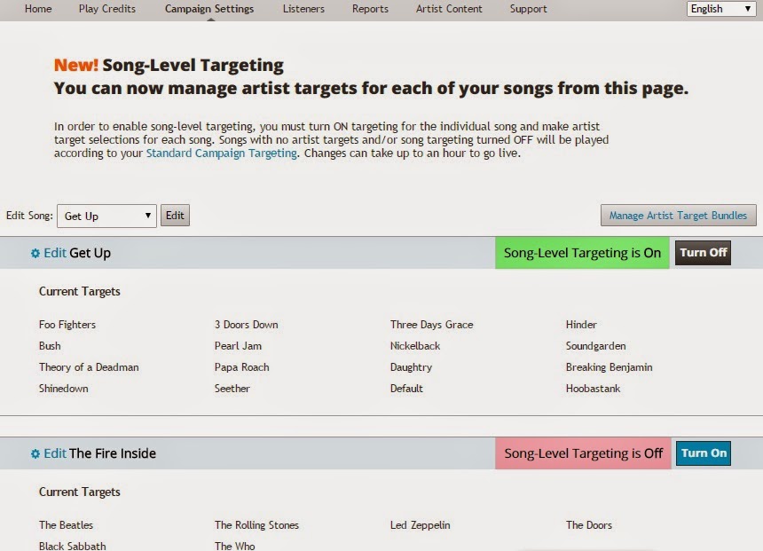763x551 pixels.
Task: Click the Edit link for The Fire Inside
Action: tap(55, 453)
